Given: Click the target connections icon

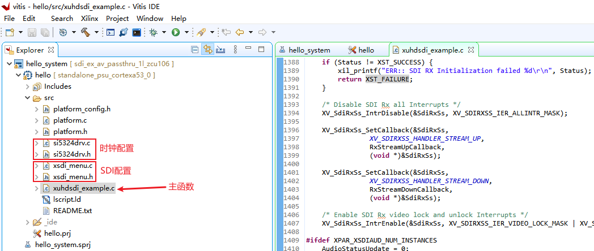Looking at the screenshot, I should click(x=124, y=33).
